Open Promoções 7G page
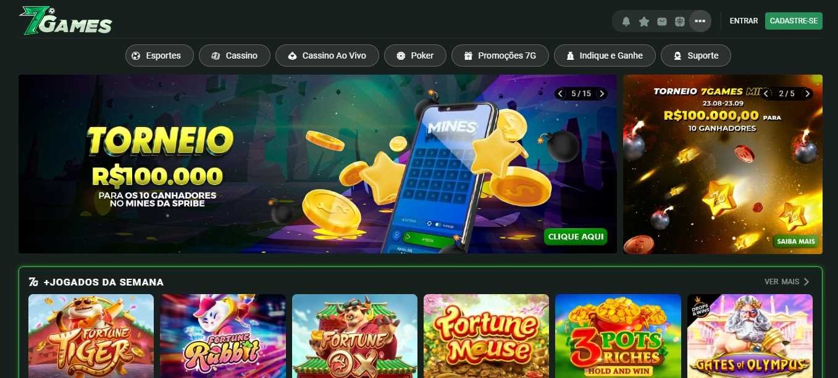 pyautogui.click(x=500, y=55)
